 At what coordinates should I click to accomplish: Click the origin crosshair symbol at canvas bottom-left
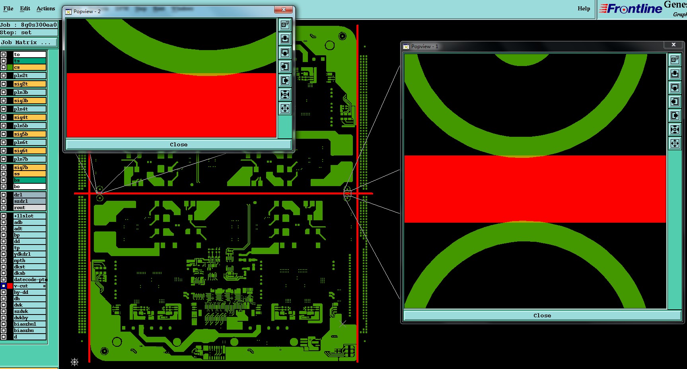pos(74,362)
